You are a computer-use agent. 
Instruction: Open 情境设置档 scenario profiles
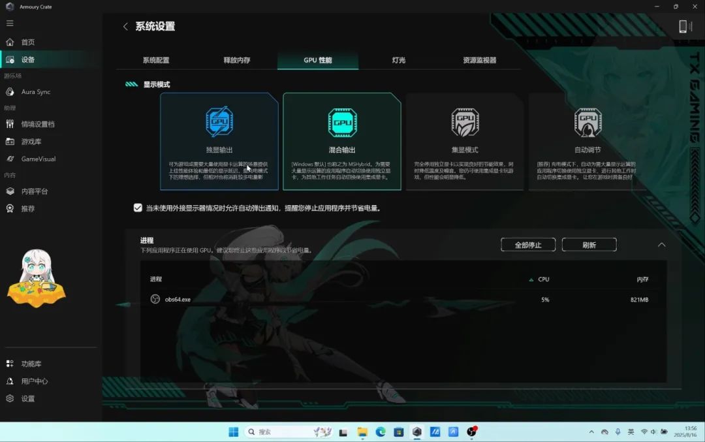[38, 124]
